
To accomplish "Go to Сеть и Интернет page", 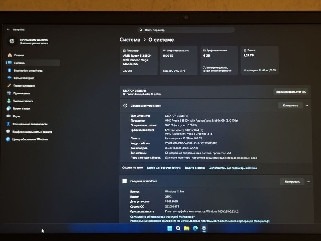I will point(24,78).
